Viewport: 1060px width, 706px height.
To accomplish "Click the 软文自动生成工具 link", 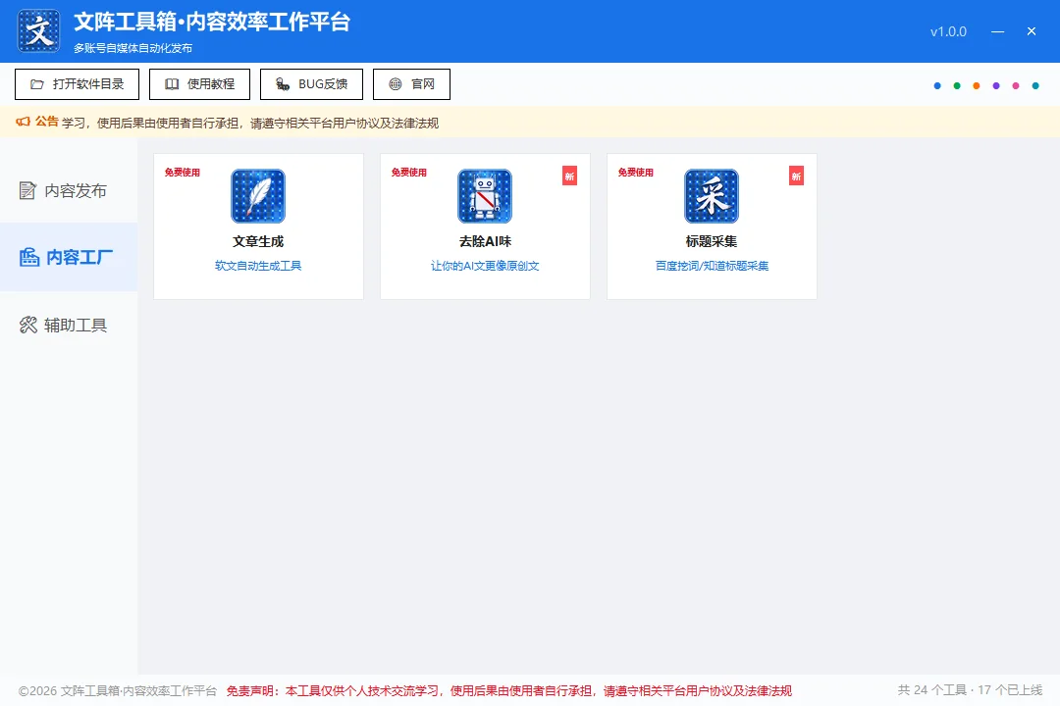I will [x=258, y=266].
